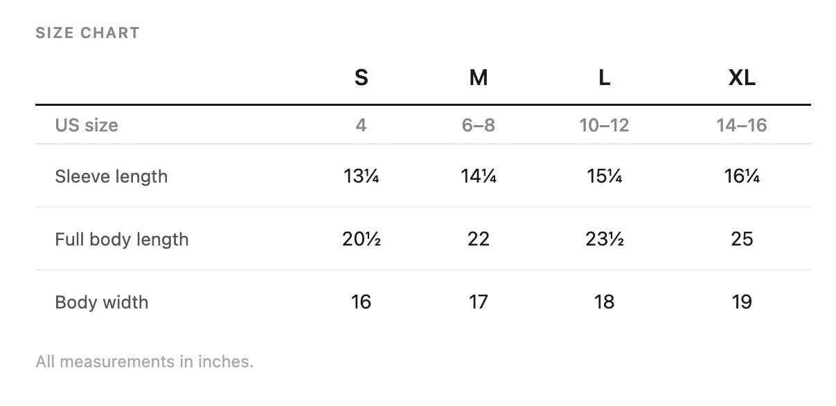Click the 25 full body length value

pyautogui.click(x=742, y=239)
